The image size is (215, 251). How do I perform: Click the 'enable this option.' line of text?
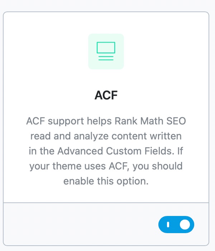pos(106,181)
